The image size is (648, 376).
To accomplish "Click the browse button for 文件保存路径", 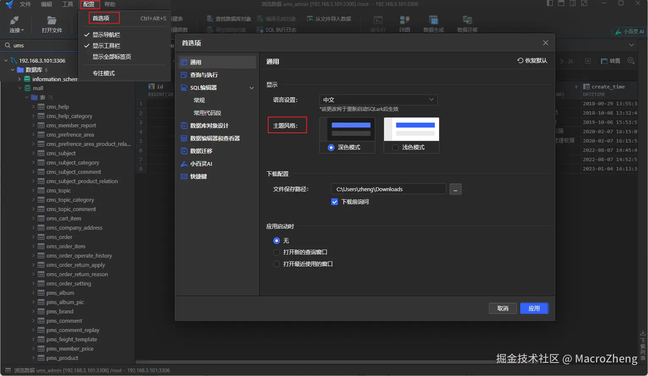I will (455, 189).
